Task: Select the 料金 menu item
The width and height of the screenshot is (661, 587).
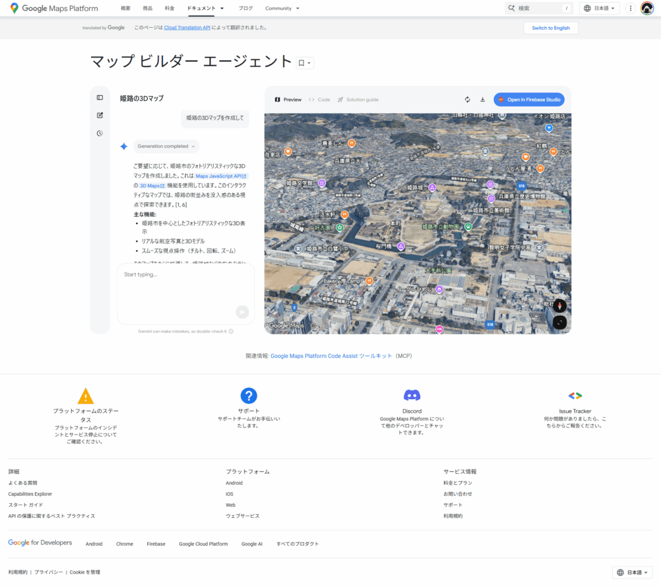Action: [x=170, y=8]
